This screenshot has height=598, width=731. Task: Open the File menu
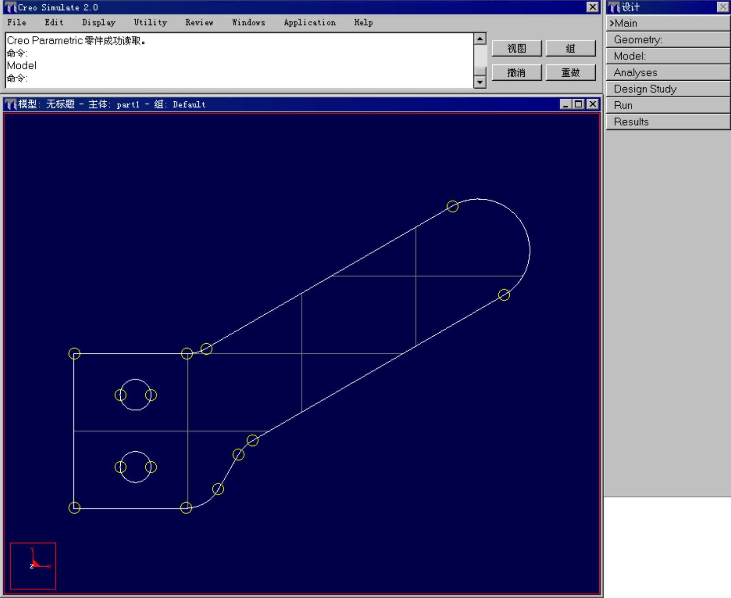click(x=17, y=22)
